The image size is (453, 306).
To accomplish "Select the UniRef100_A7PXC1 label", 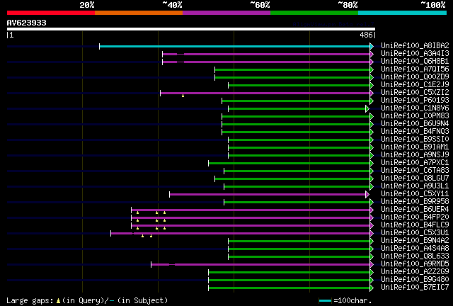I will coord(415,163).
